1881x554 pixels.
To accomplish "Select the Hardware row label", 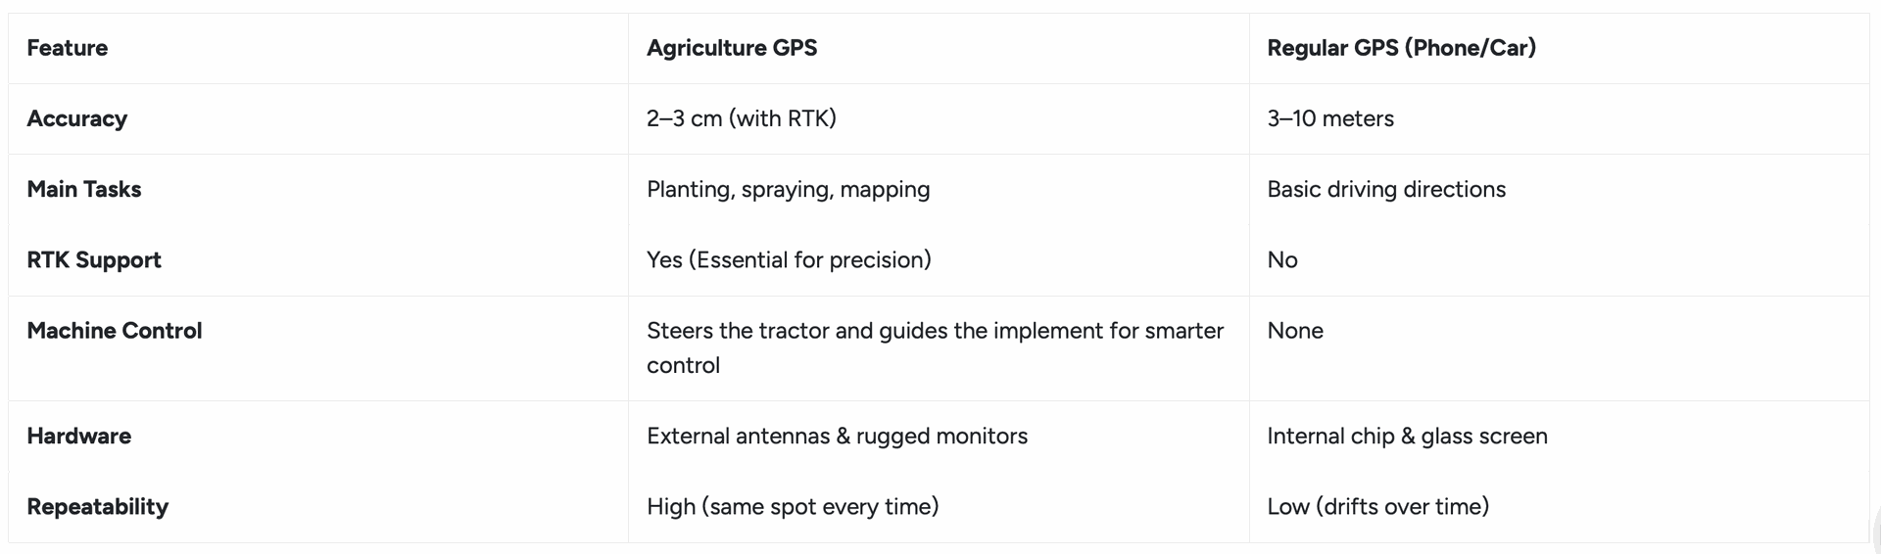I will point(79,436).
